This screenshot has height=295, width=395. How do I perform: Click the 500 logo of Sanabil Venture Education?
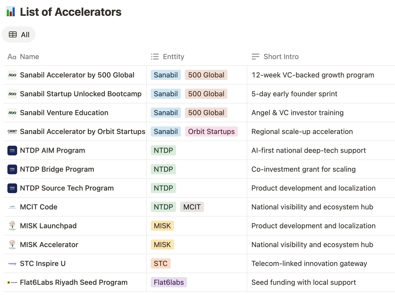(x=12, y=113)
